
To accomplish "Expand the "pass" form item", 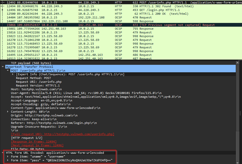I will click(8, 160).
